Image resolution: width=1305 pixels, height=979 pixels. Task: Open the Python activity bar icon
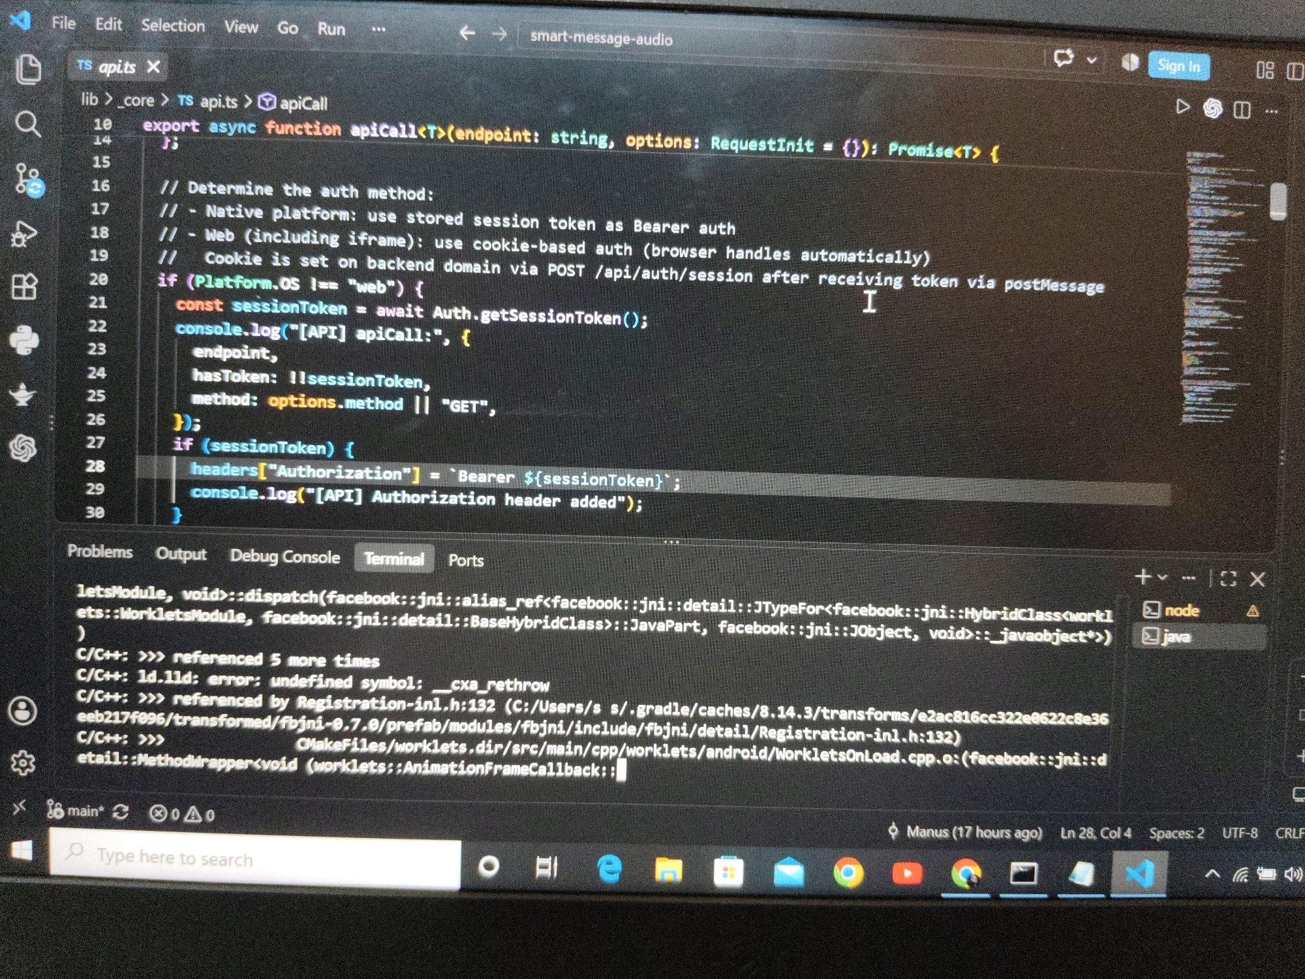click(24, 340)
